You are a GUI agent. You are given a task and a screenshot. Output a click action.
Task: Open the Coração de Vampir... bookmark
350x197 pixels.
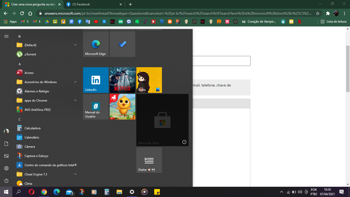[x=259, y=22]
